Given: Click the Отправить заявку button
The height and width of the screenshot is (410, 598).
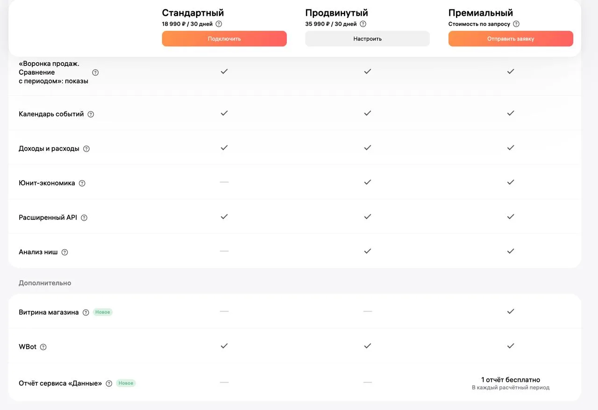Looking at the screenshot, I should coord(511,39).
